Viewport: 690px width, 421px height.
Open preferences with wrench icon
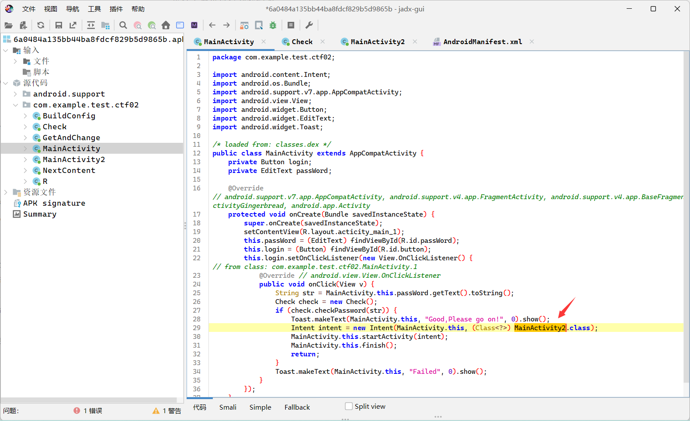309,25
